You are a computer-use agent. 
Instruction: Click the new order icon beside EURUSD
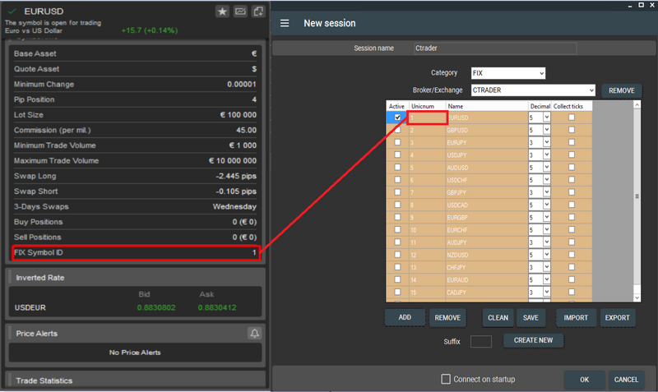[258, 12]
